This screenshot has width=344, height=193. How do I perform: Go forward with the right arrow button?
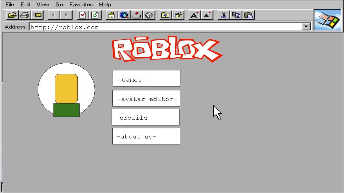[66, 15]
